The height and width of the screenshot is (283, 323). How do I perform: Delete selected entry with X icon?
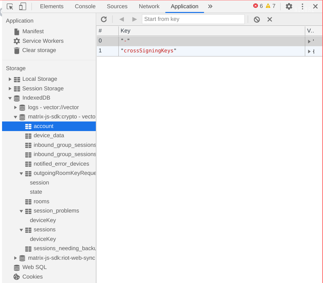pyautogui.click(x=270, y=20)
